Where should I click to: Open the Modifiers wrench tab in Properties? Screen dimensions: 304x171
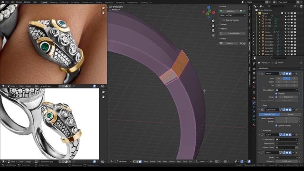(x=254, y=103)
